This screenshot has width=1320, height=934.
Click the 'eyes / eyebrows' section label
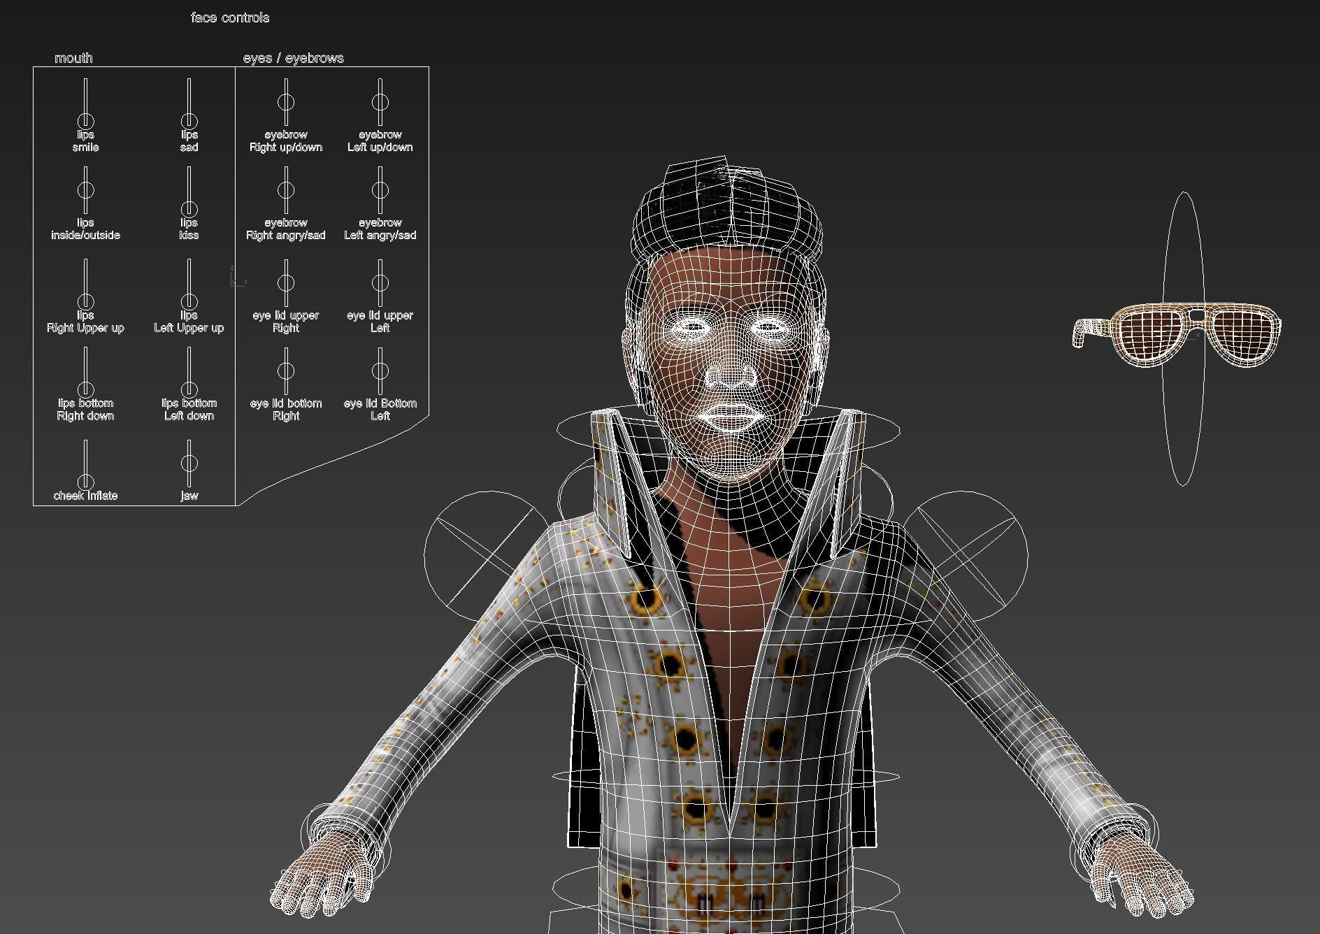[294, 58]
